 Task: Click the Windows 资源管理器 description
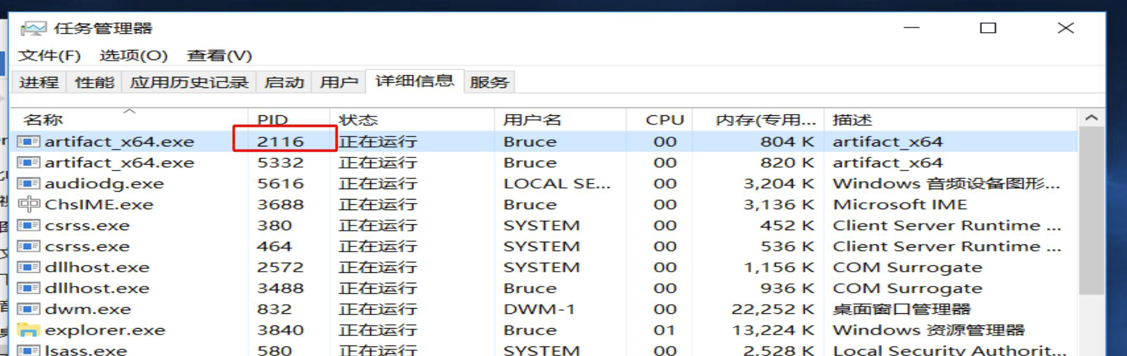pos(929,330)
